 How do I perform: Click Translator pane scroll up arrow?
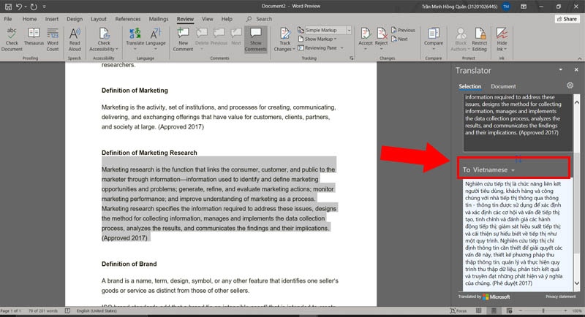(577, 102)
